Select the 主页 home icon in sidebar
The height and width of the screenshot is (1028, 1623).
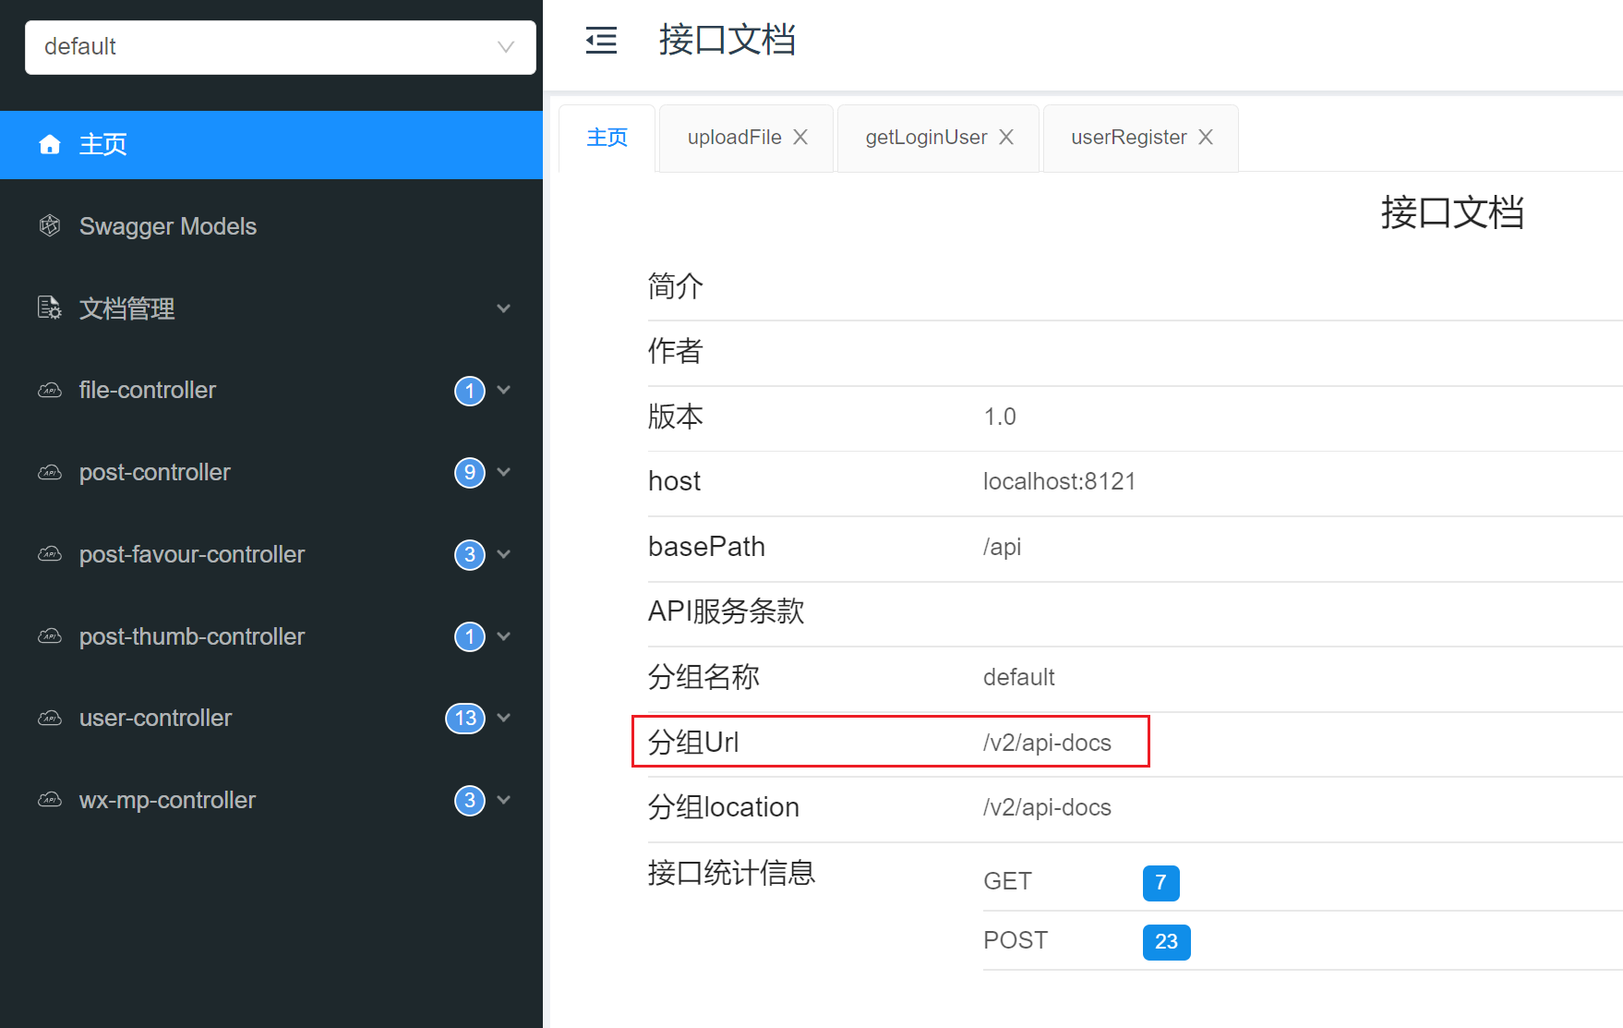click(x=50, y=144)
